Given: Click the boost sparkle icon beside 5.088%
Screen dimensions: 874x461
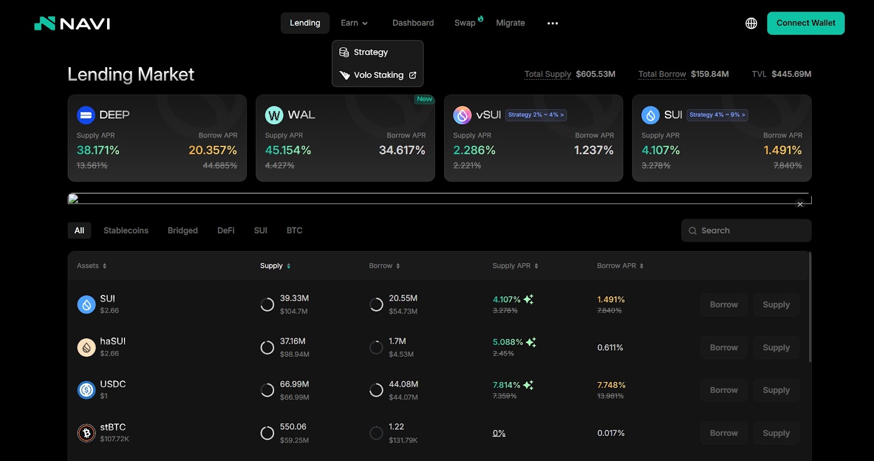Looking at the screenshot, I should (x=531, y=342).
